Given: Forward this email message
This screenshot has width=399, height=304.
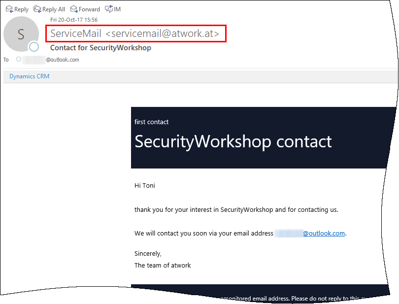Looking at the screenshot, I should click(x=85, y=9).
